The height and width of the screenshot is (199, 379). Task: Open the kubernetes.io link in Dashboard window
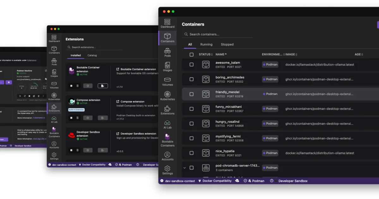click(39, 118)
